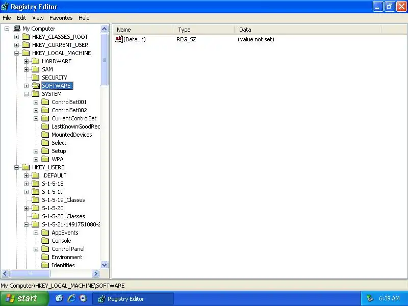The width and height of the screenshot is (408, 306).
Task: Click the Select folder icon
Action: click(45, 143)
